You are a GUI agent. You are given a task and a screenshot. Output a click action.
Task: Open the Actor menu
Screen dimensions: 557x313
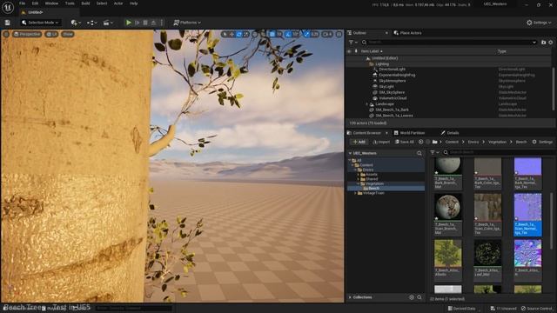[x=118, y=3]
